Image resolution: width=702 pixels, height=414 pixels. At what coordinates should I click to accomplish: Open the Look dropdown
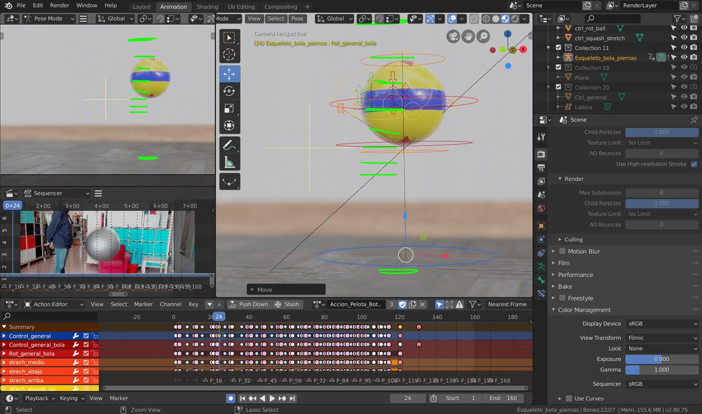click(662, 349)
